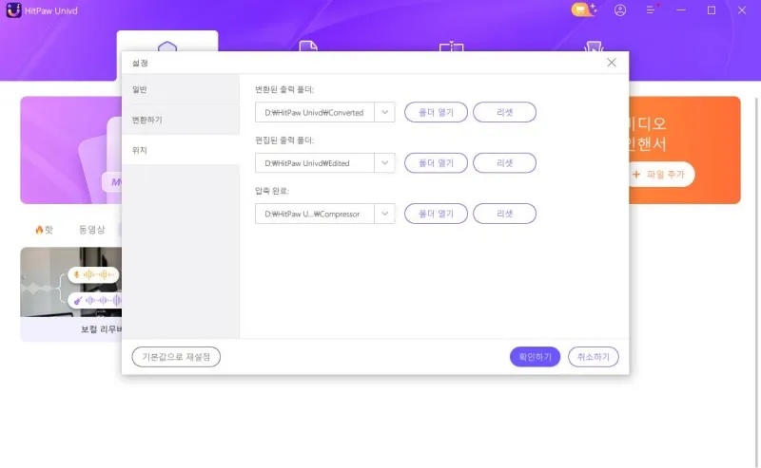Click 폴더 열기 for 압축 완료 folder

(436, 214)
